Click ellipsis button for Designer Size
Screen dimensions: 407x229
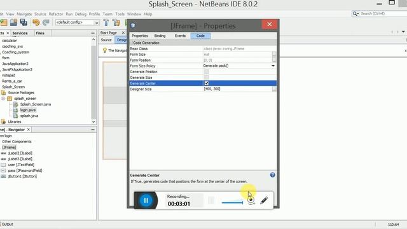click(x=274, y=89)
